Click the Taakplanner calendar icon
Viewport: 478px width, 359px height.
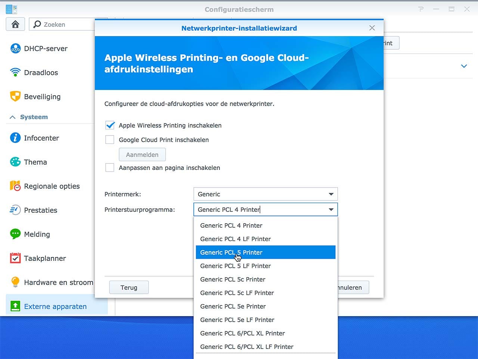pos(15,258)
